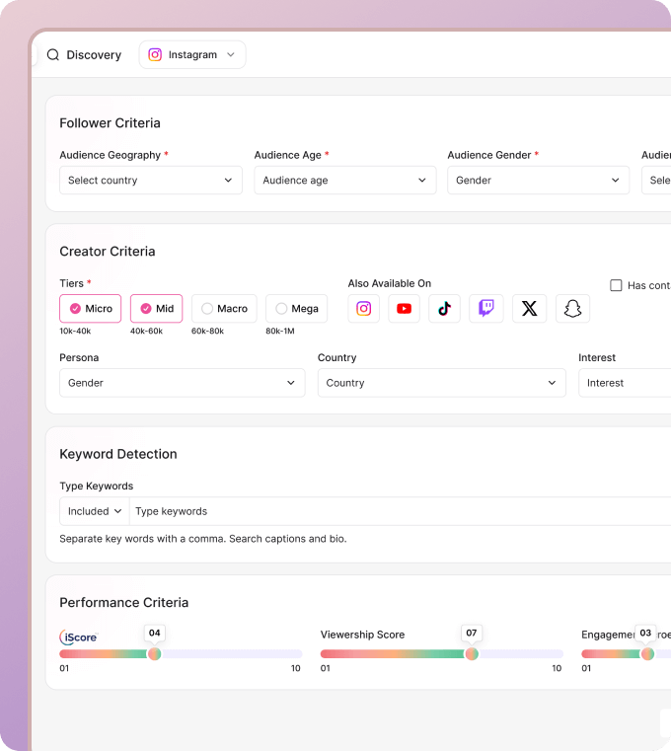671x751 pixels.
Task: Select Instagram under Also Available On
Action: pyautogui.click(x=363, y=309)
